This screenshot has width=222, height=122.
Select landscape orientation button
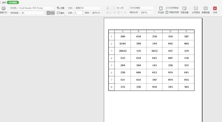61,13
